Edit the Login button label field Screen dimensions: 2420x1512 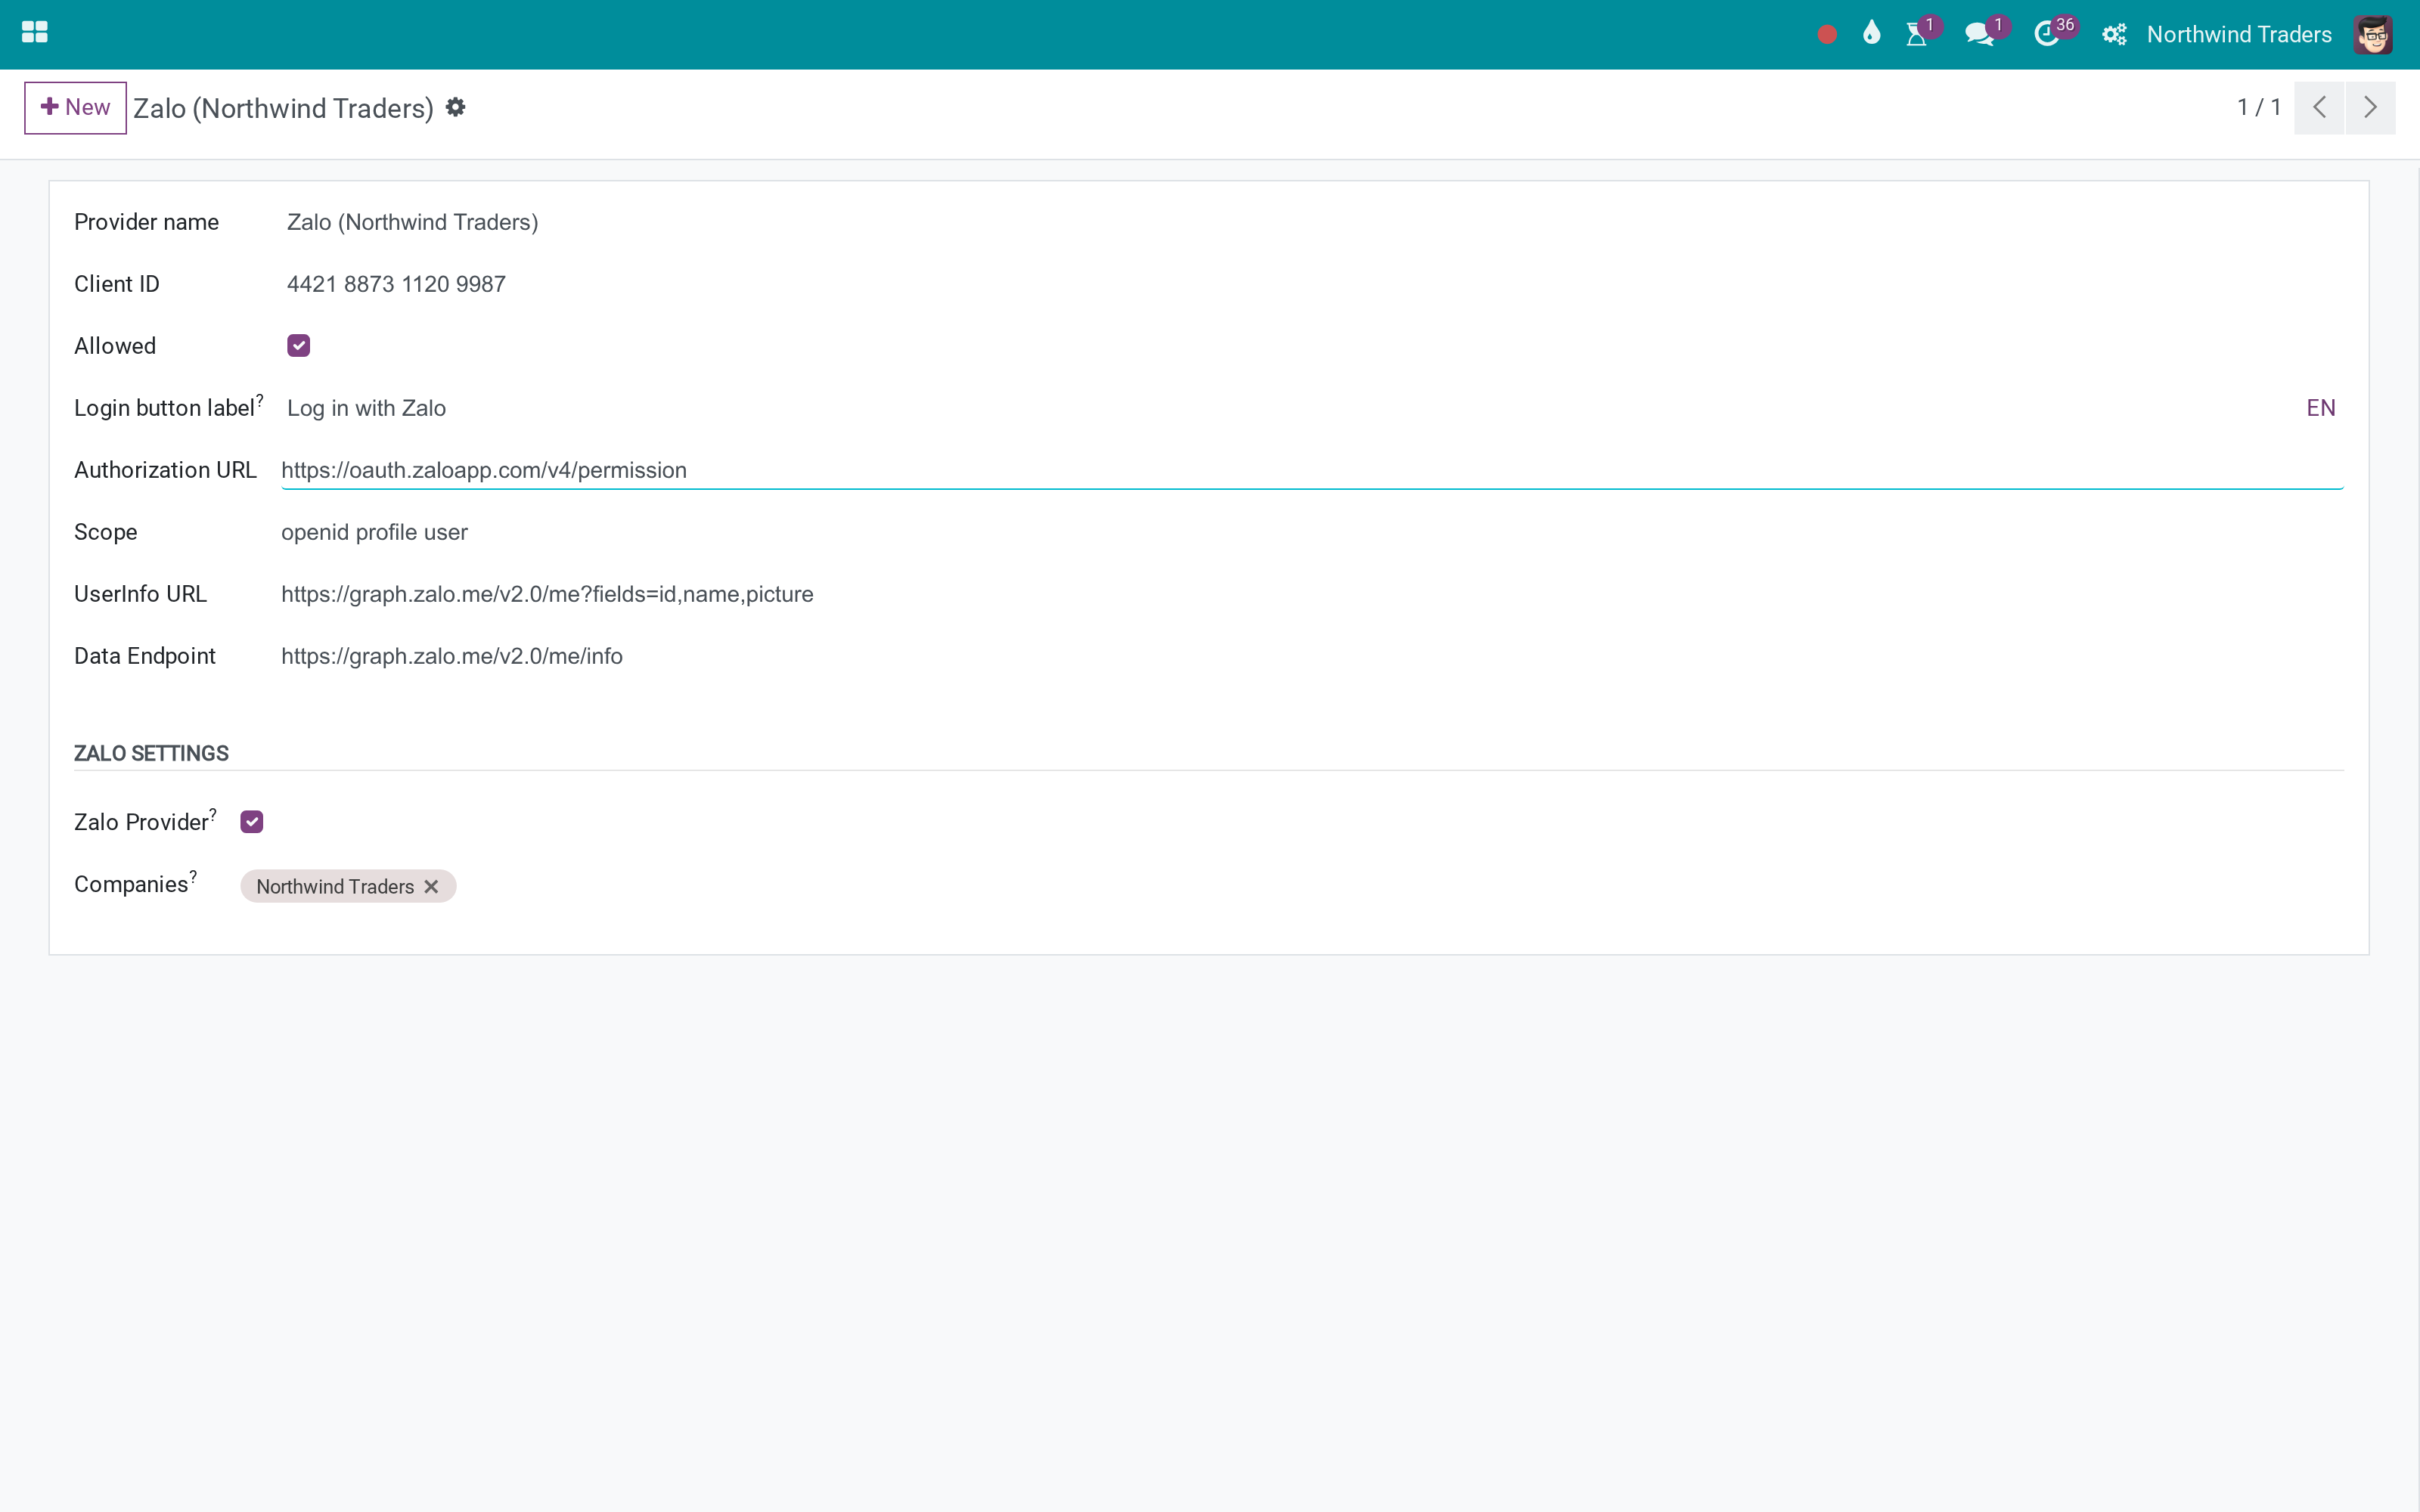click(1290, 408)
